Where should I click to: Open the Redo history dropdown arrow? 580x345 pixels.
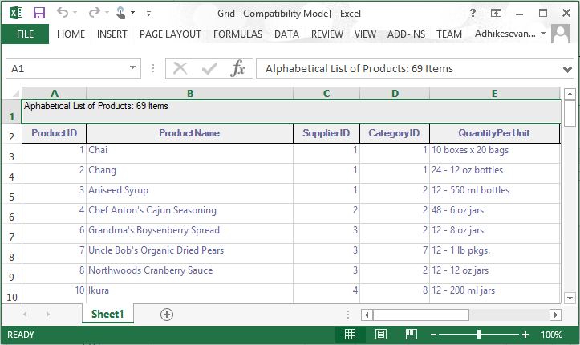click(x=107, y=13)
